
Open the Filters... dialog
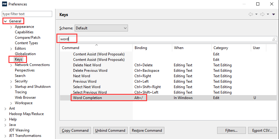[231, 131]
